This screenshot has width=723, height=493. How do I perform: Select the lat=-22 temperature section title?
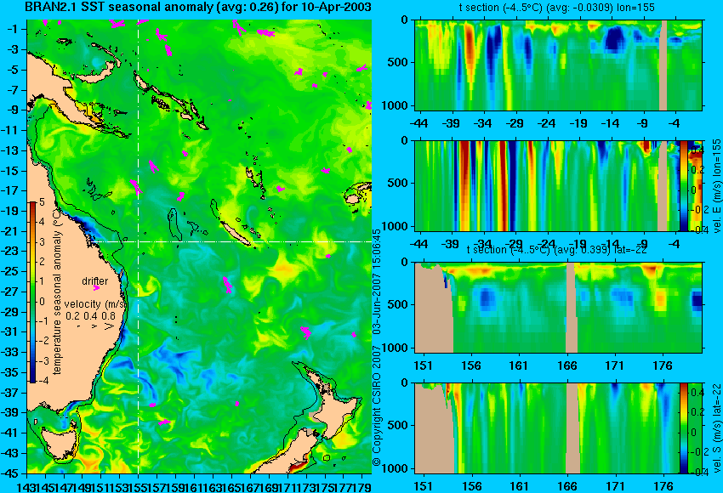556,250
